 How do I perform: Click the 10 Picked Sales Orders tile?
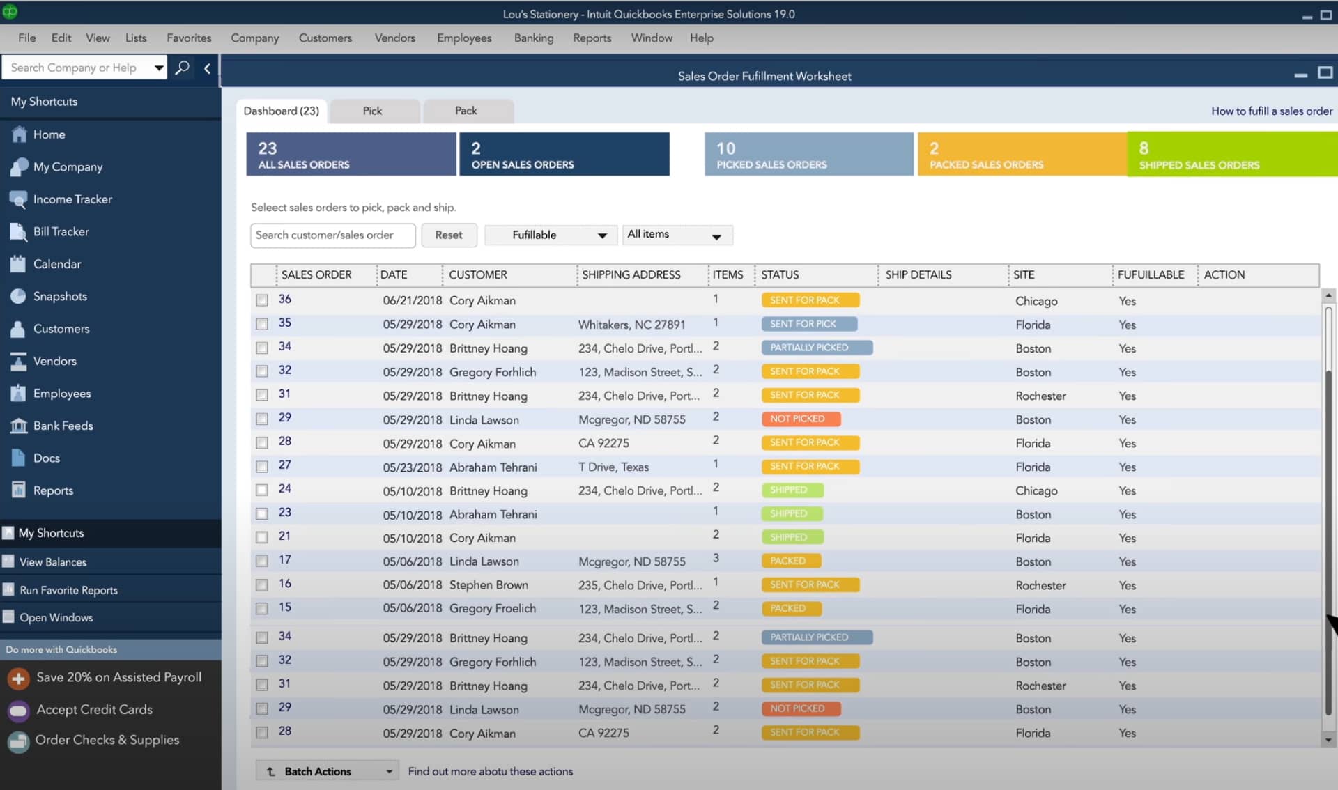[x=809, y=154]
